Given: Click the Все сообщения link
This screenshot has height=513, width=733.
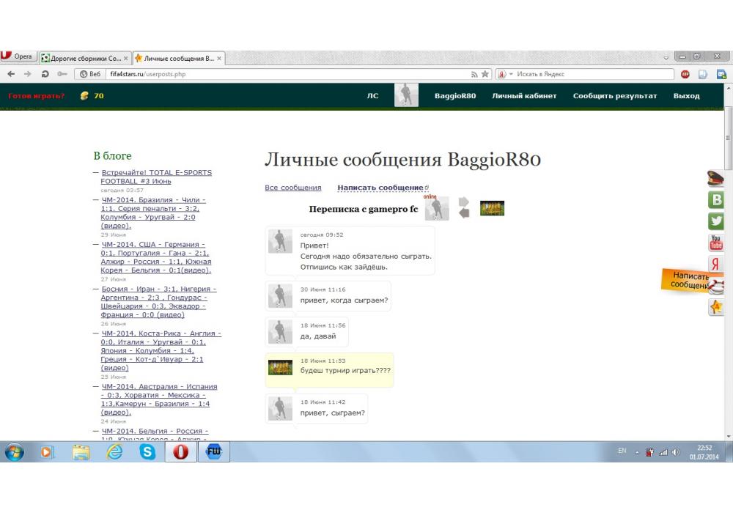Looking at the screenshot, I should 292,188.
